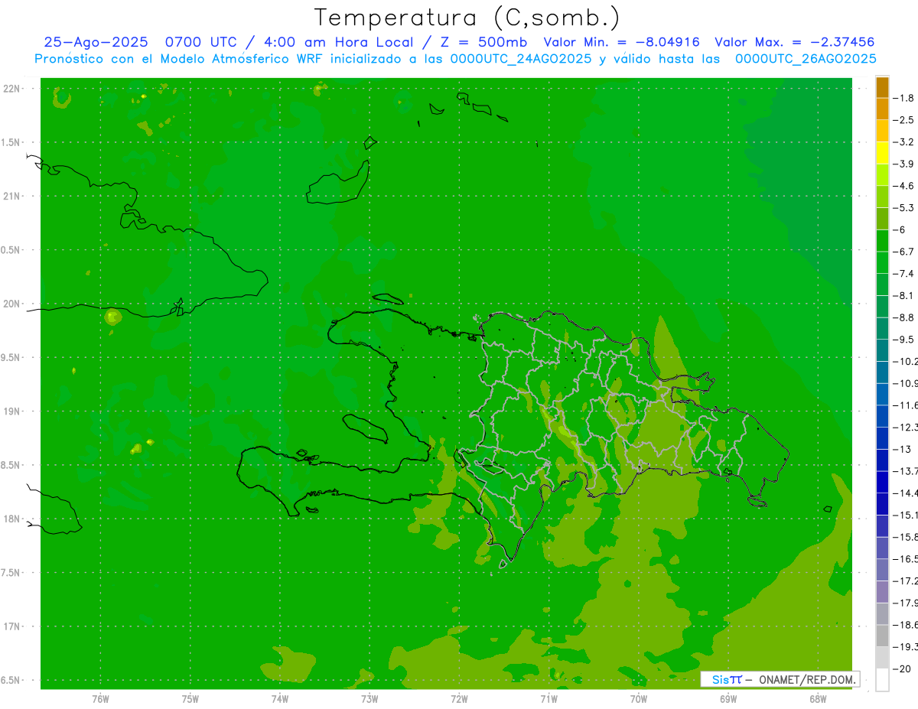Click the "73W" longitude axis label

pyautogui.click(x=369, y=699)
